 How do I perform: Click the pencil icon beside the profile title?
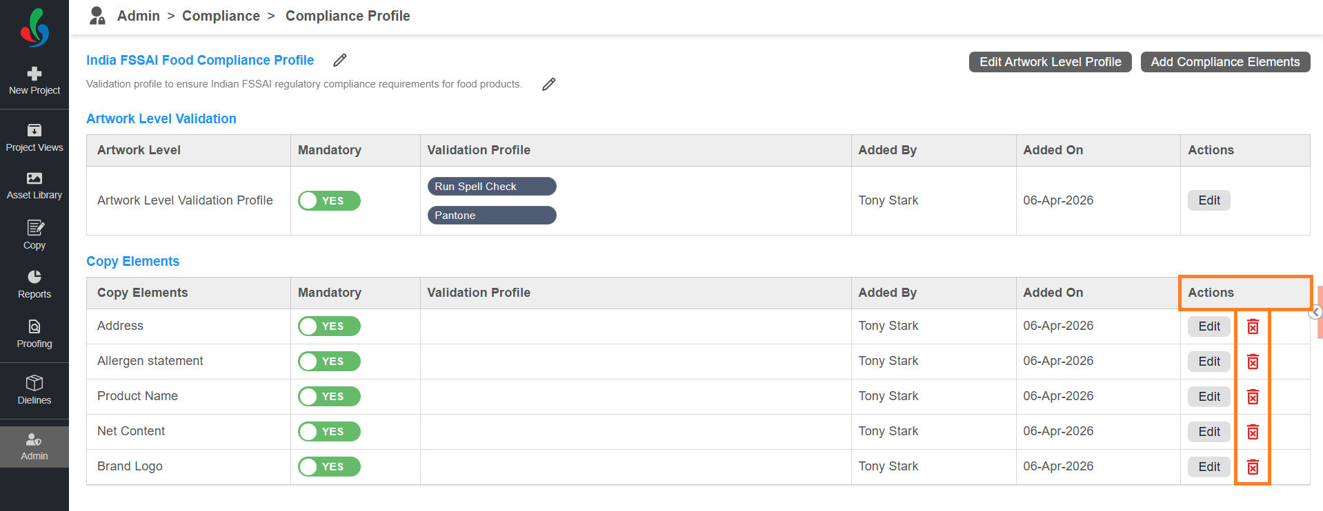[x=339, y=61]
